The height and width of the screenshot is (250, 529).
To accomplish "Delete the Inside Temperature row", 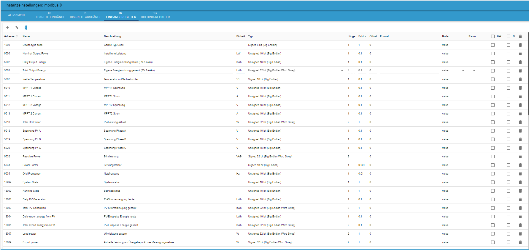I will coord(520,79).
